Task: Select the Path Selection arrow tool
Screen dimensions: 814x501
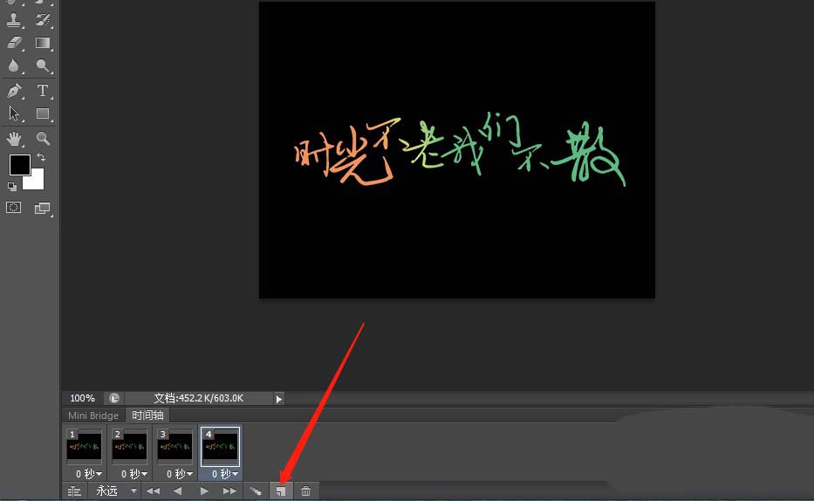Action: pos(14,113)
